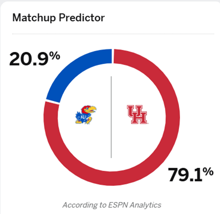
Task: Click the white gap below the blue arc
Action: 52,101
